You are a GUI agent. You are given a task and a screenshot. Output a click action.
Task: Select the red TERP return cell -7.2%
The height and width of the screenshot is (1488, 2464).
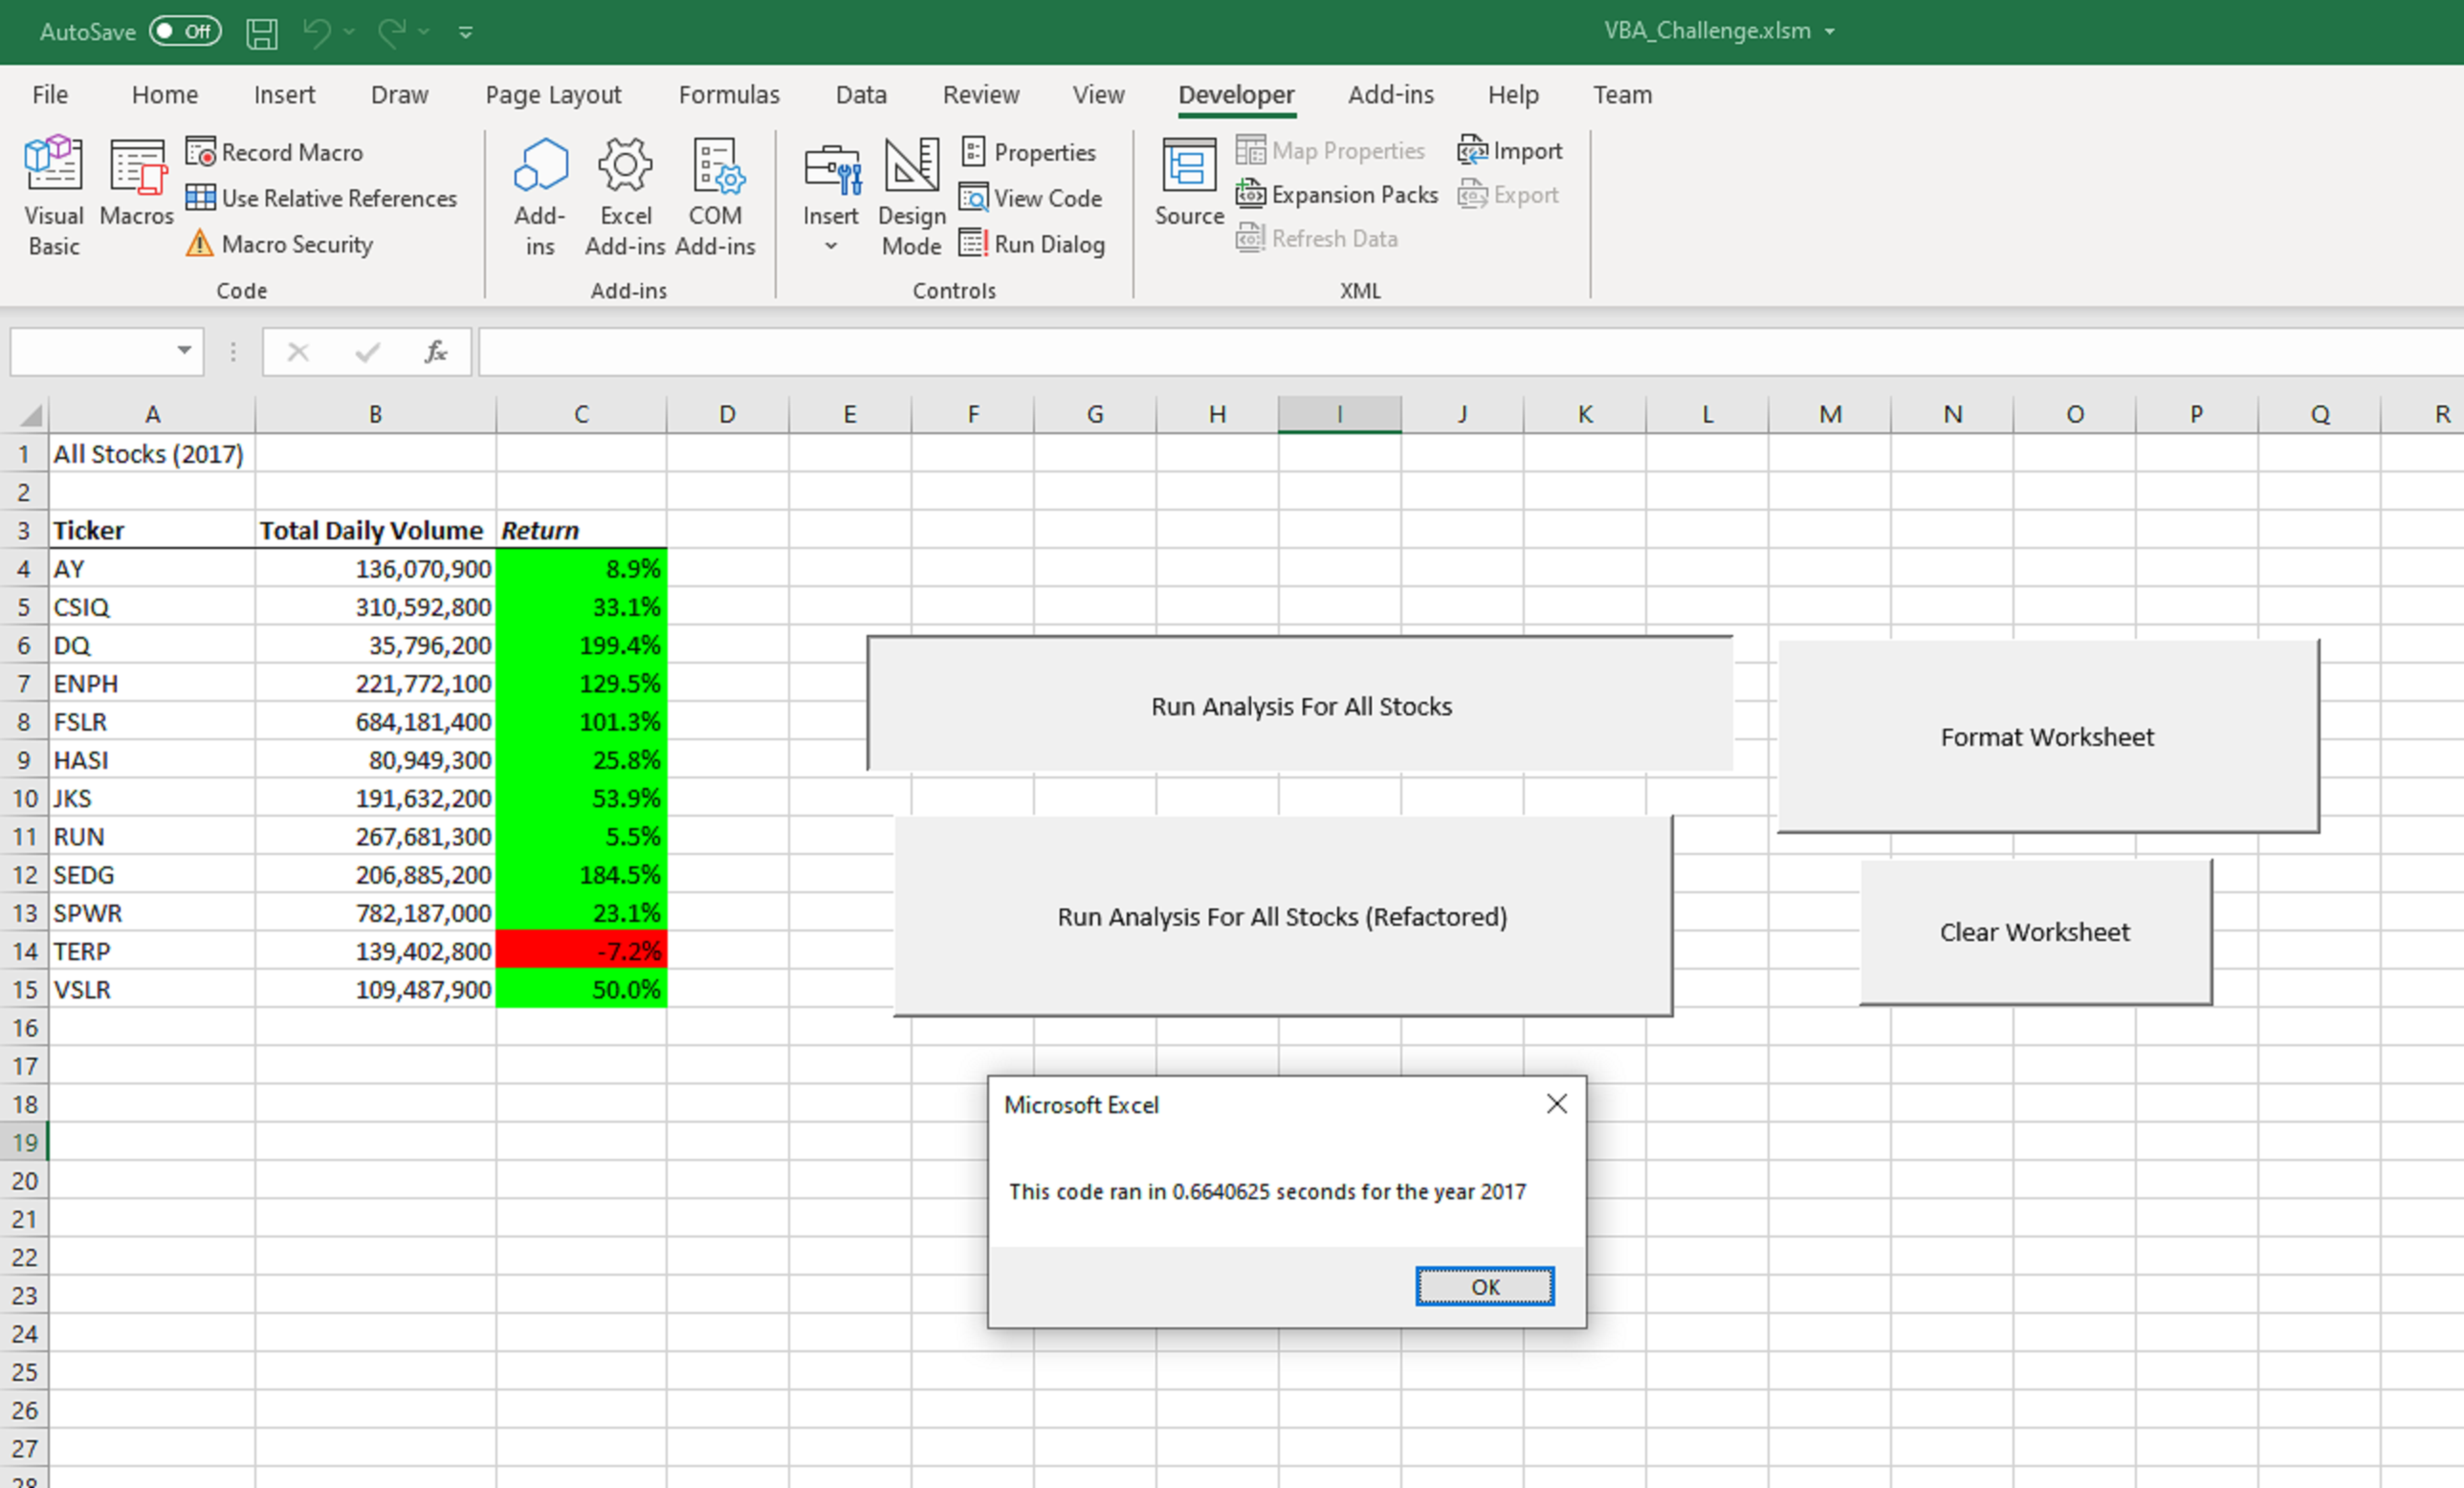[581, 950]
